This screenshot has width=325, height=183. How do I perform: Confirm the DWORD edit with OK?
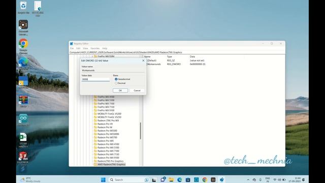(120, 90)
